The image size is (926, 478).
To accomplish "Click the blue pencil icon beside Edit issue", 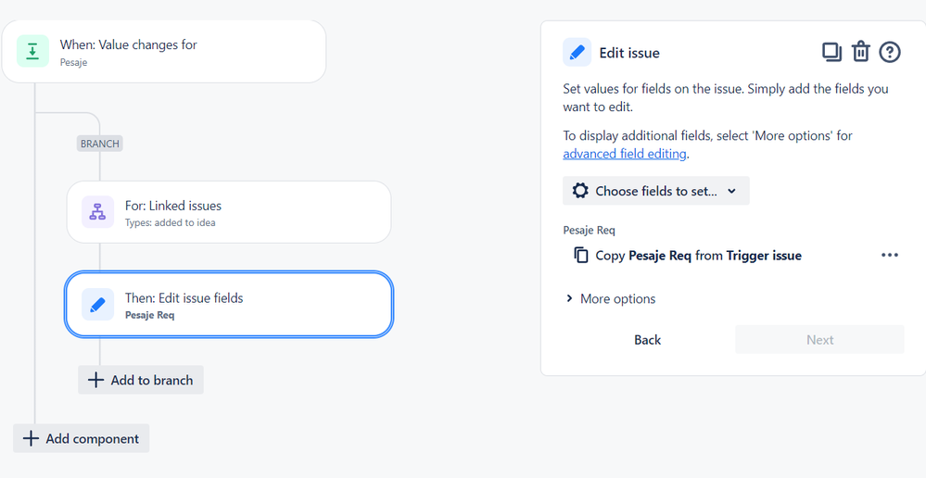I will click(577, 53).
